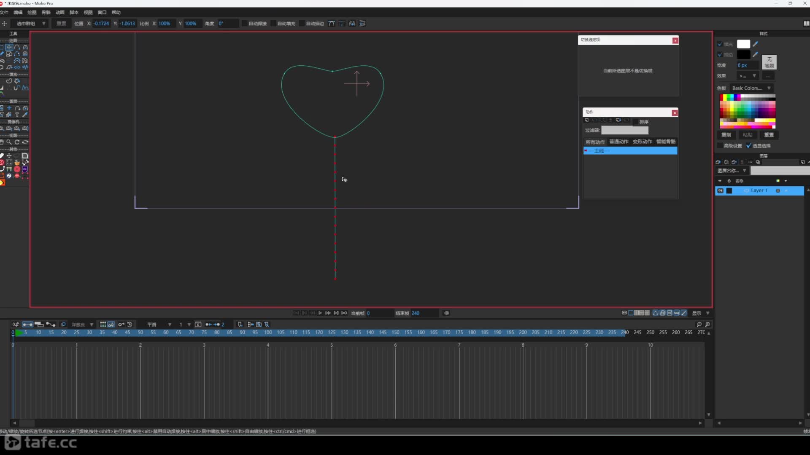Open the display quality dropdown
Screen dimensions: 810x455
701,313
